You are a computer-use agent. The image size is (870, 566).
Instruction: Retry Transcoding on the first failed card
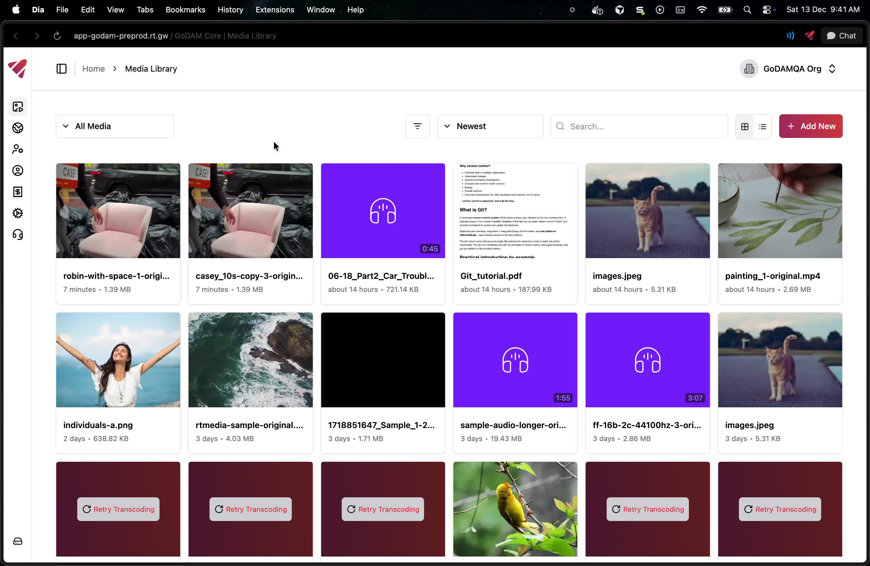click(118, 509)
